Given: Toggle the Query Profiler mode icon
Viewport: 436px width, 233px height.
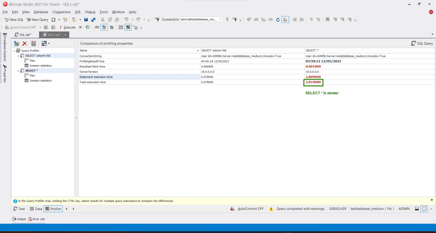Looking at the screenshot, I should point(128,27).
